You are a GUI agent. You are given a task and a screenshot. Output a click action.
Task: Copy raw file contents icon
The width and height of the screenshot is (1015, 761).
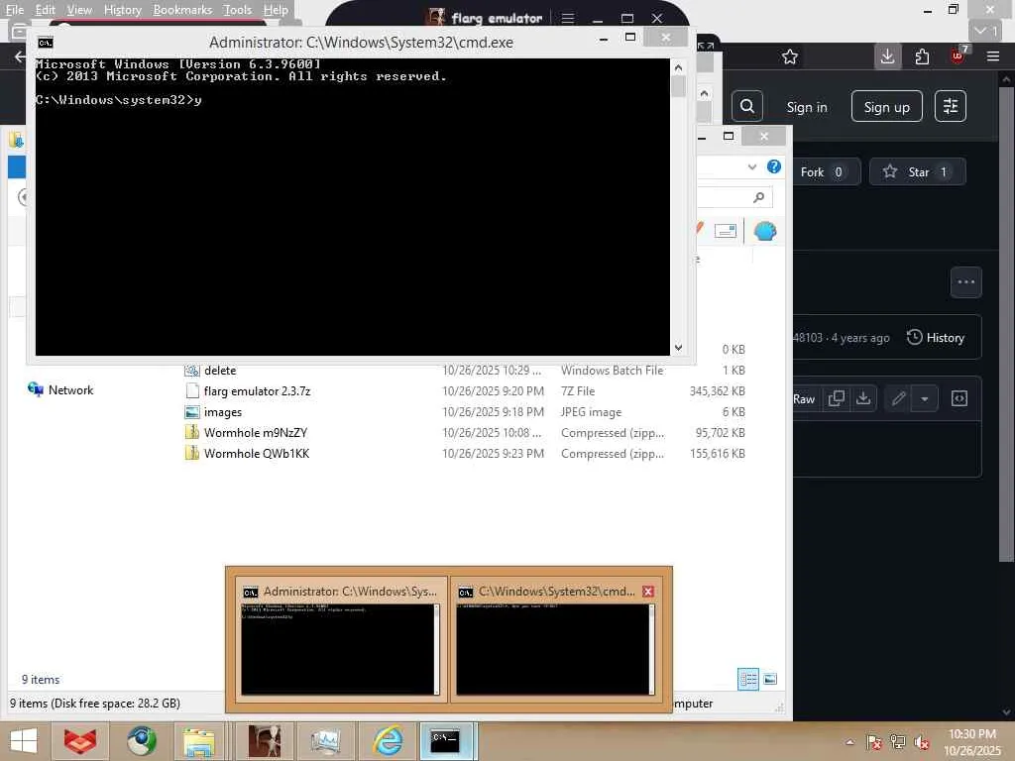pos(837,398)
